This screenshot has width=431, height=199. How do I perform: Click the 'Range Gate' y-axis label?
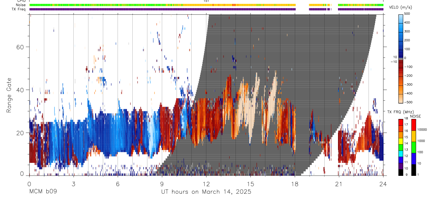[10, 95]
